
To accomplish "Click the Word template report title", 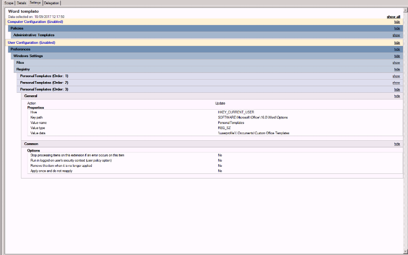I will 23,11.
